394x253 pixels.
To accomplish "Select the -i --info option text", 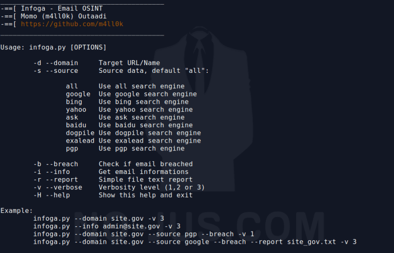I will point(52,172).
